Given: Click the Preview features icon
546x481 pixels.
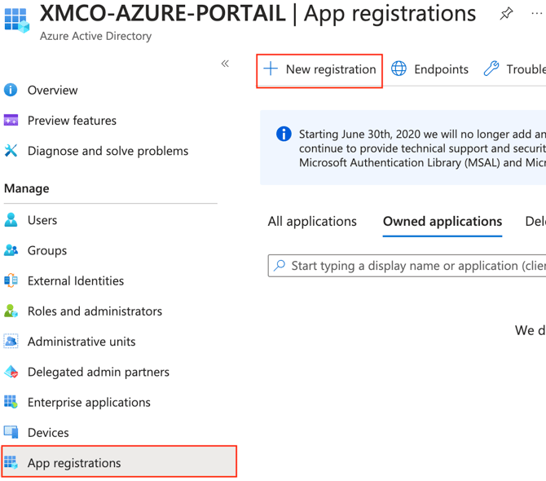Looking at the screenshot, I should pos(11,121).
